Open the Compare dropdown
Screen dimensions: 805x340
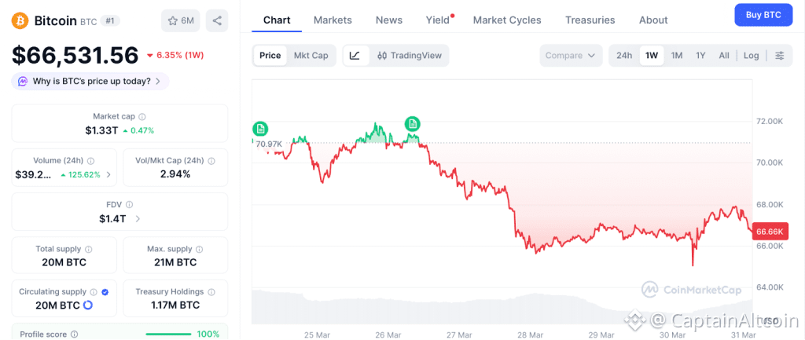(571, 56)
